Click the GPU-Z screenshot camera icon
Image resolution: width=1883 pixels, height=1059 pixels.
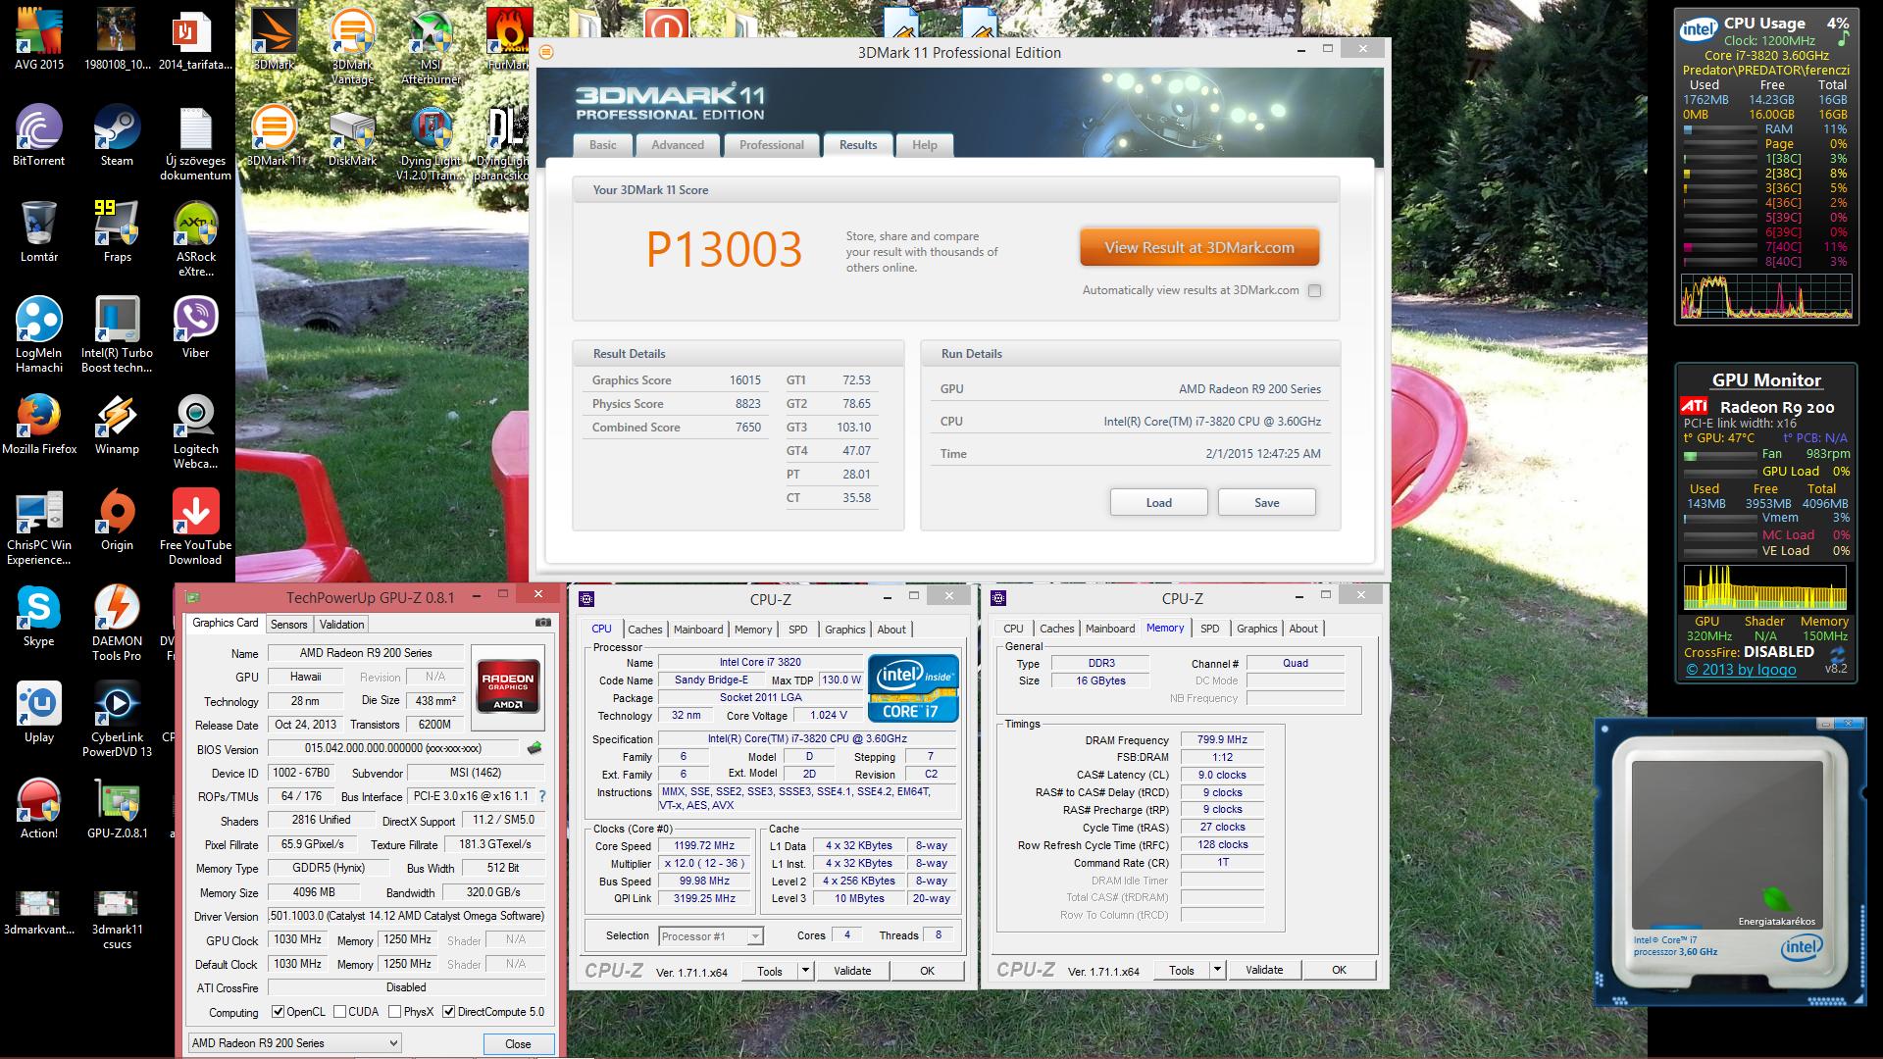click(x=542, y=623)
